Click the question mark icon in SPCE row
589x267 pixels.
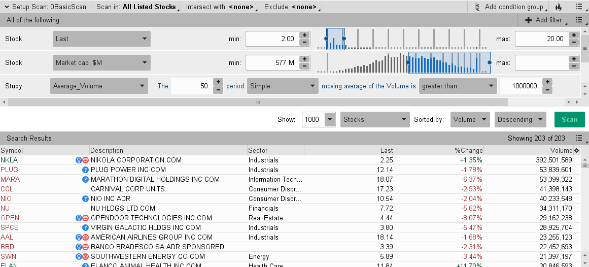click(85, 227)
